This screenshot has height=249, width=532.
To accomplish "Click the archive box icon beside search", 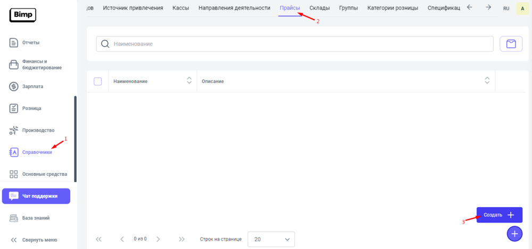I will click(x=511, y=44).
